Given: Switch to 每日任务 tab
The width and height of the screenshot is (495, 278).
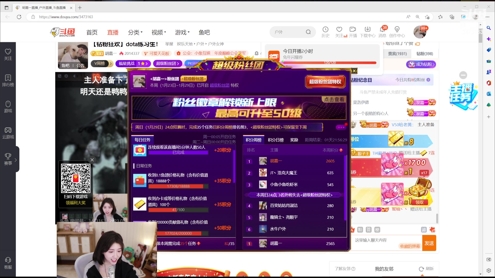Looking at the screenshot, I should pyautogui.click(x=142, y=140).
